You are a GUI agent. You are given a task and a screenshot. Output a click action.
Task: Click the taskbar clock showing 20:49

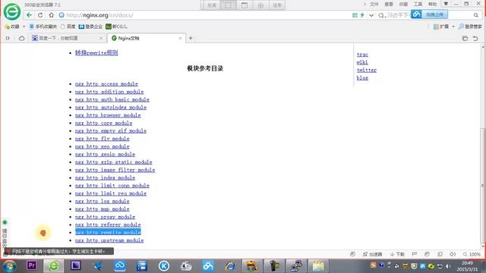(x=468, y=266)
